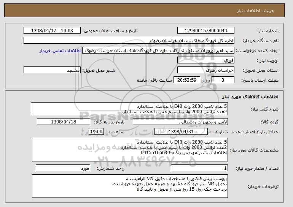Image resolution: width=293 pixels, height=207 pixels.
Task: Select the announcement date field 1398/04/17 - 10:03
Action: pos(52,31)
